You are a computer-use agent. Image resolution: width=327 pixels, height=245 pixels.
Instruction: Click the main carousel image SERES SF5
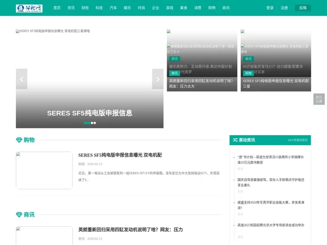click(89, 79)
